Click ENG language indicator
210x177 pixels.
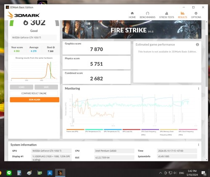click(181, 173)
